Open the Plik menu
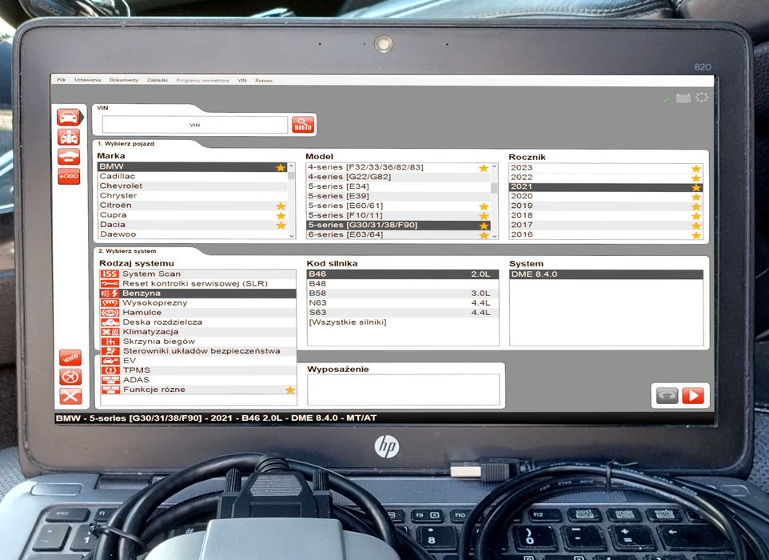Image resolution: width=769 pixels, height=560 pixels. pos(61,79)
